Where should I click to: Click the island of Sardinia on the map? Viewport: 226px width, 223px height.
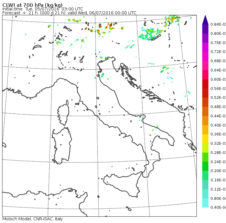pos(62,146)
